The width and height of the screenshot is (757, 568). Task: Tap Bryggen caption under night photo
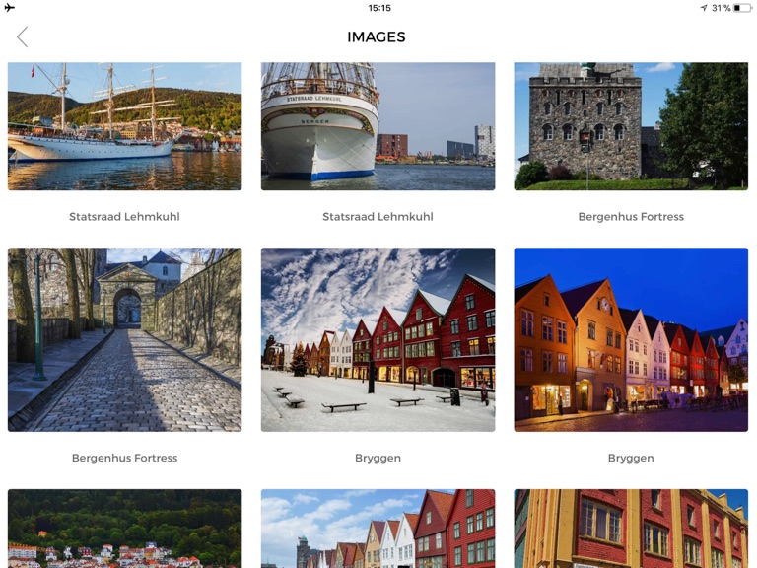(631, 458)
